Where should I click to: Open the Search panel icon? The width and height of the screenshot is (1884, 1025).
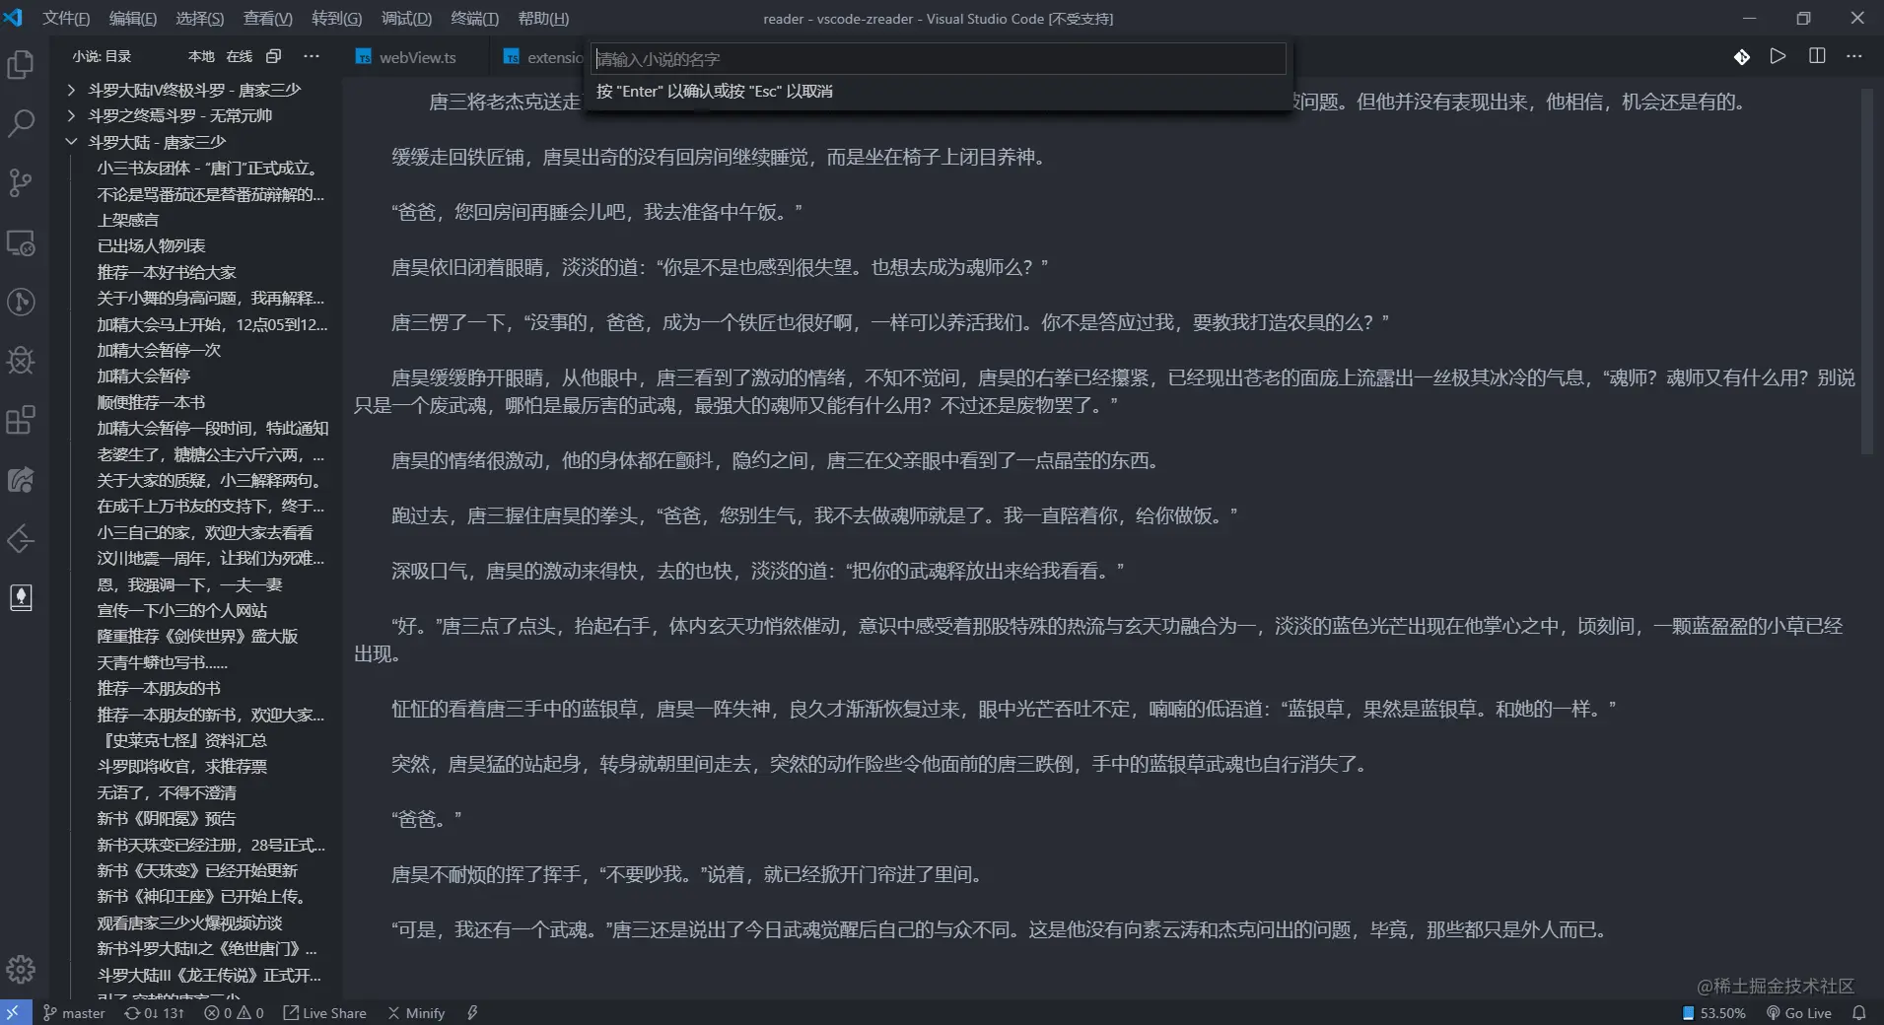21,123
